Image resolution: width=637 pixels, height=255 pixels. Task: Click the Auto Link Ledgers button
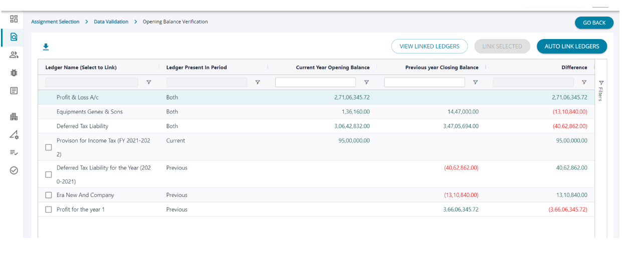pos(571,46)
